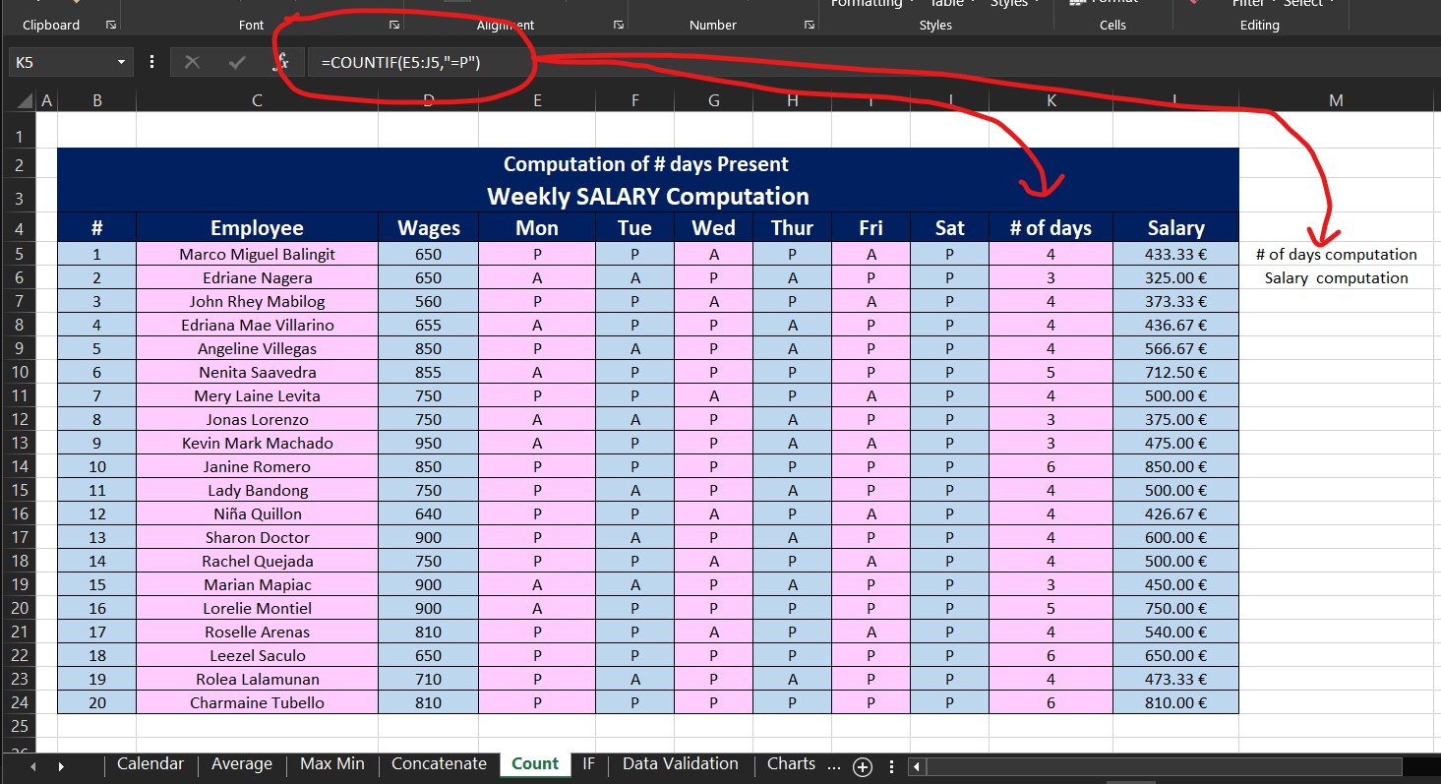1441x784 pixels.
Task: Click the 'Marco Miguel Balingit' cell
Action: 257,254
